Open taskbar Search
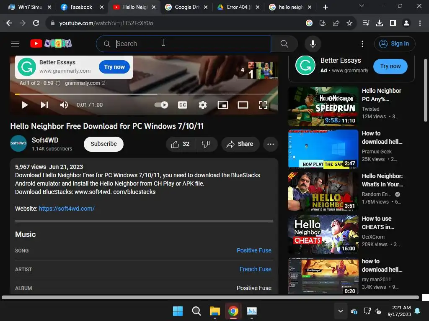 (196, 311)
